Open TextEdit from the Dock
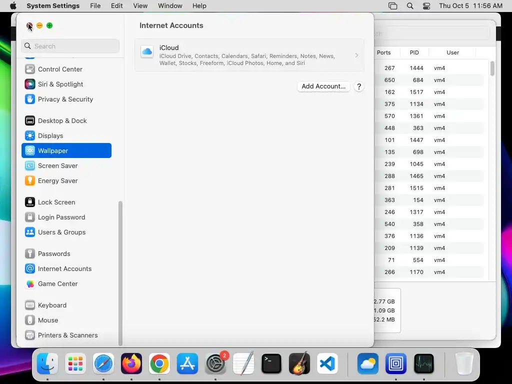This screenshot has height=384, width=512. [x=243, y=363]
